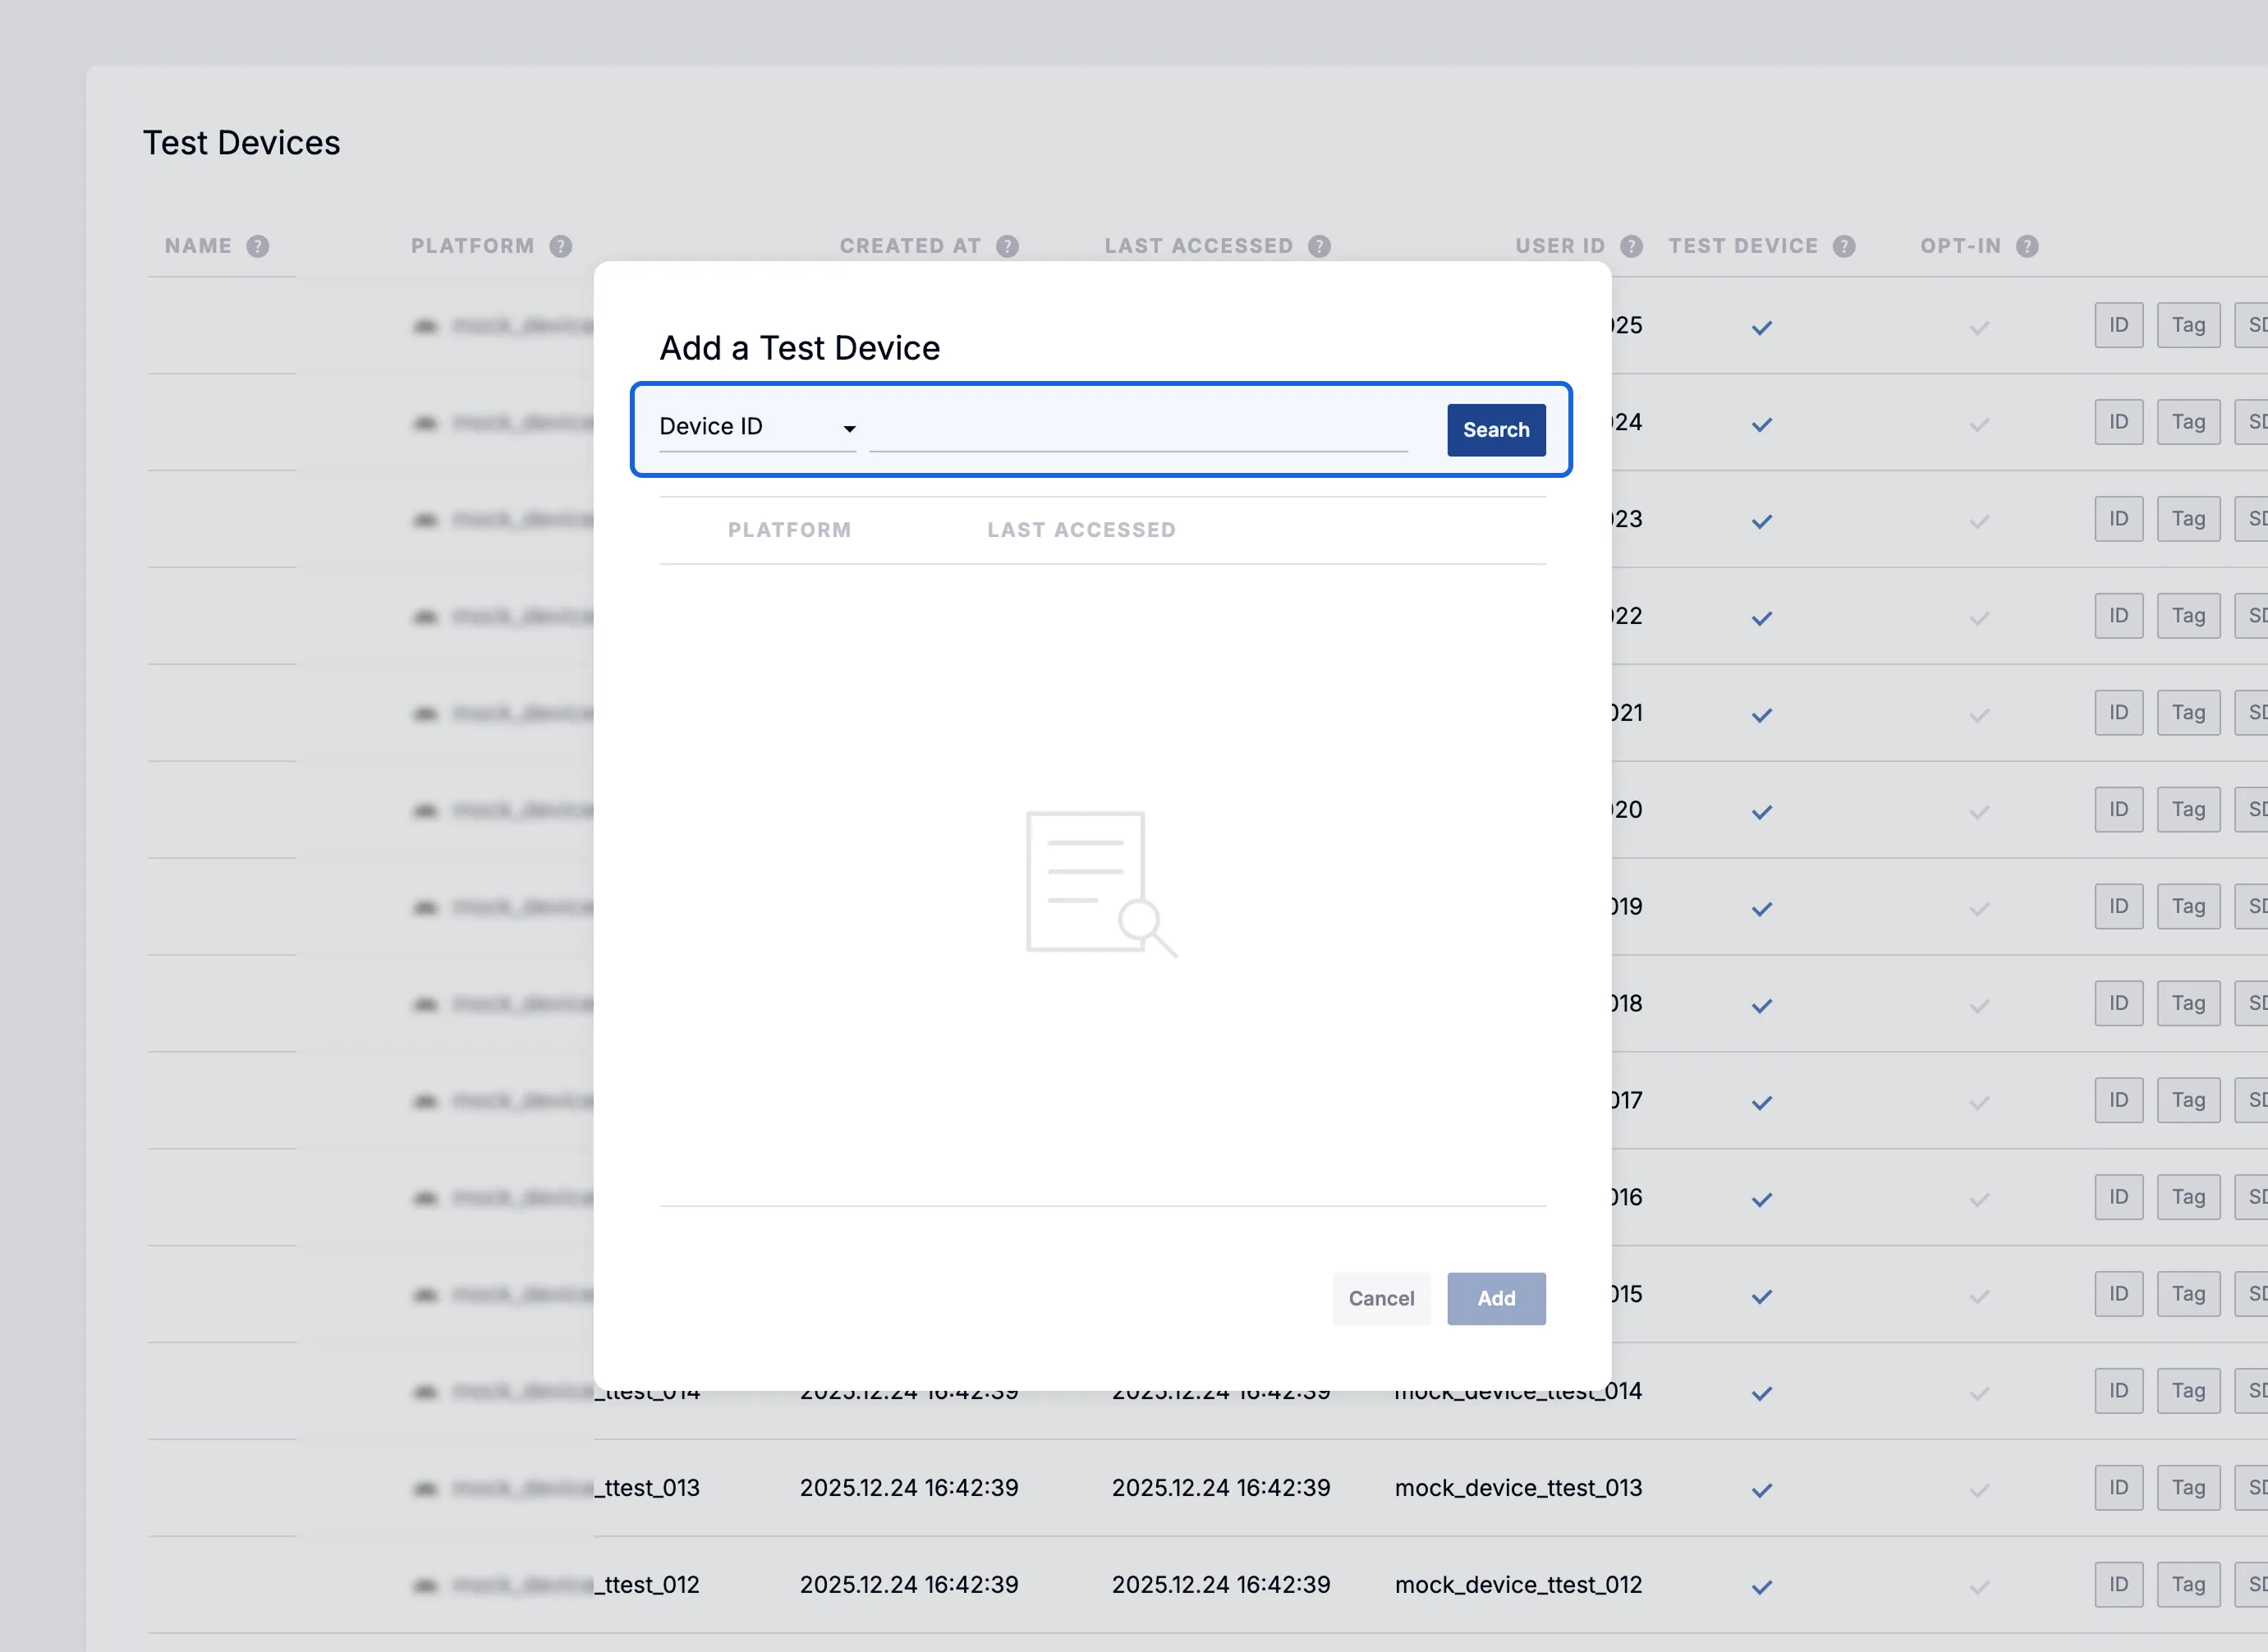
Task: Click the Tag button in row ending 25
Action: 2189,325
